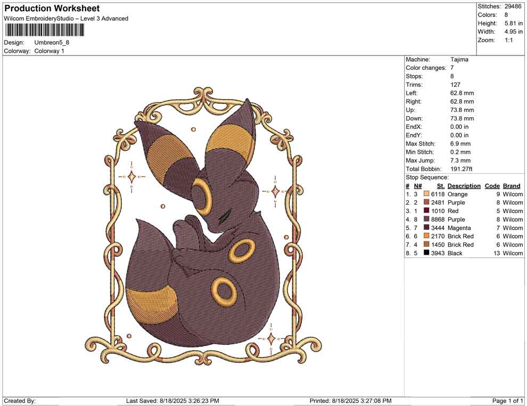Click the Brand column header
Viewport: 527px width, 406px height.
(512, 186)
